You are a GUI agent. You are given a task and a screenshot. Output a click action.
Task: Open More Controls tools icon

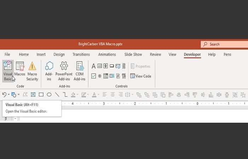pyautogui.click(x=124, y=76)
